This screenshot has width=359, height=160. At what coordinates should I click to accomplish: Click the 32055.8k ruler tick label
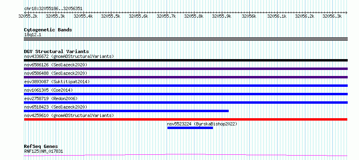(194, 16)
